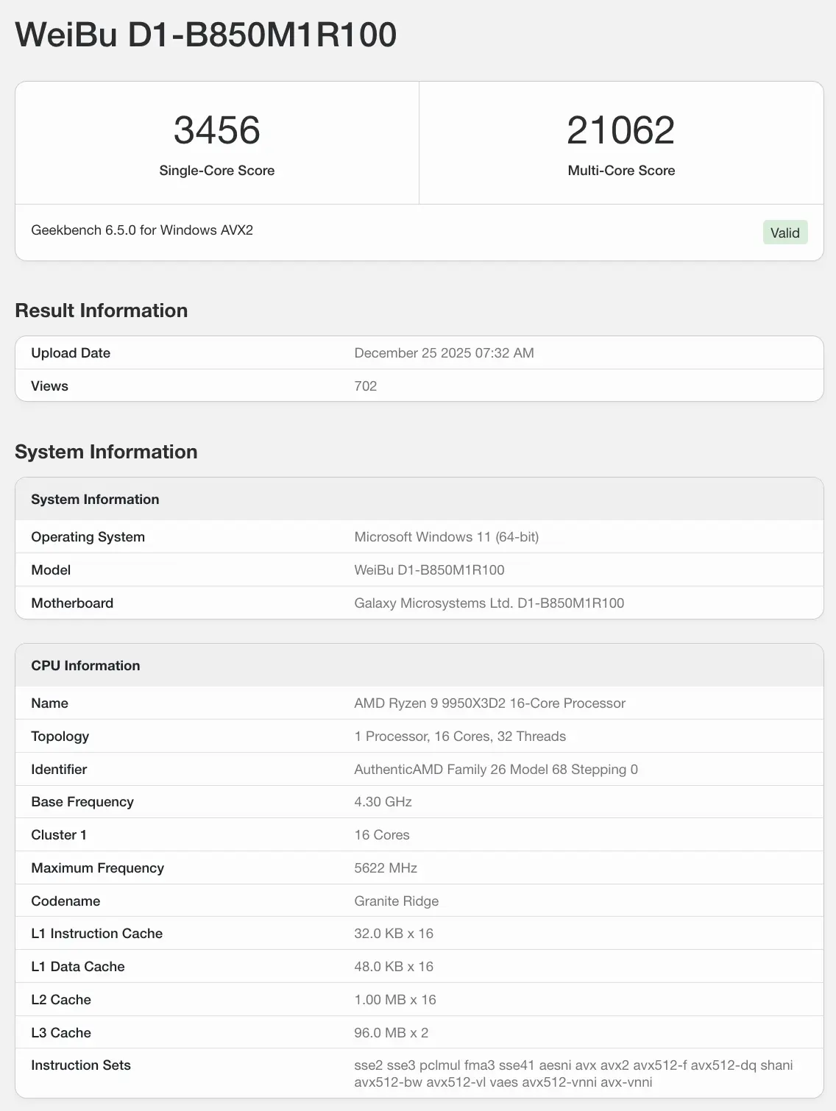836x1111 pixels.
Task: Click the AuthenticAMD identifier value
Action: pos(496,770)
